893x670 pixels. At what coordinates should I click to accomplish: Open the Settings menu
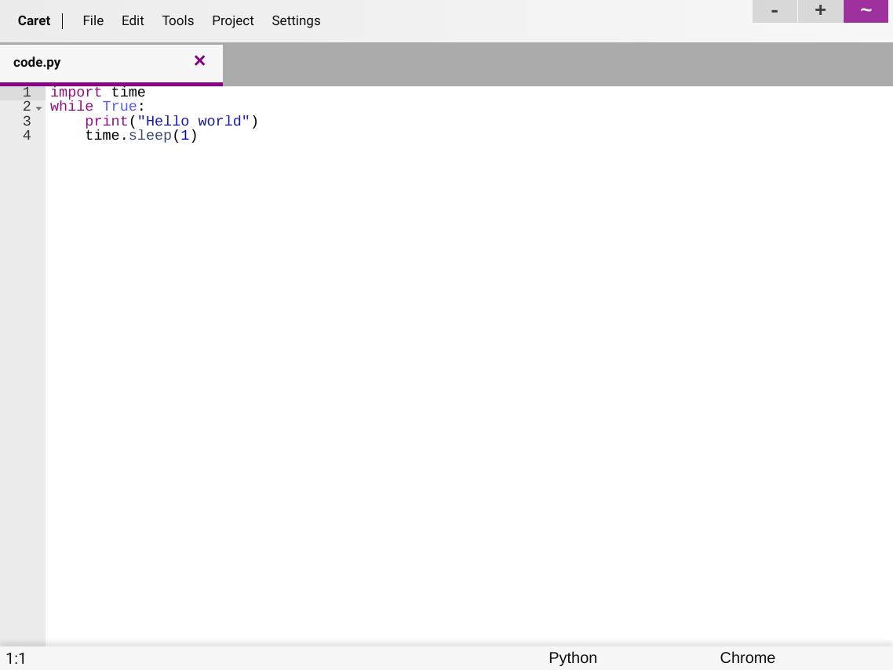coord(296,21)
